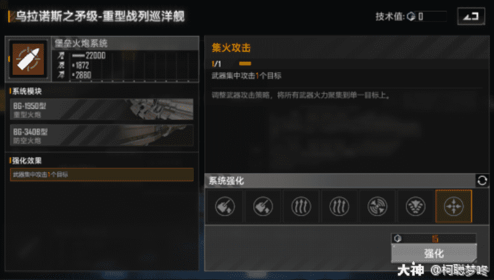Select the sixth system upgrade icon
This screenshot has width=494, height=280.
[415, 206]
